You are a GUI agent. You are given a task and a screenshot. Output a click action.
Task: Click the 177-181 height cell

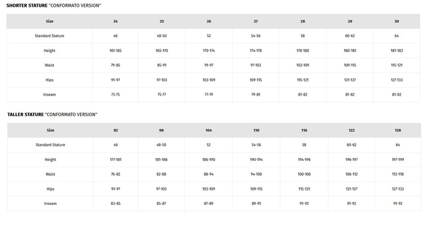click(116, 160)
